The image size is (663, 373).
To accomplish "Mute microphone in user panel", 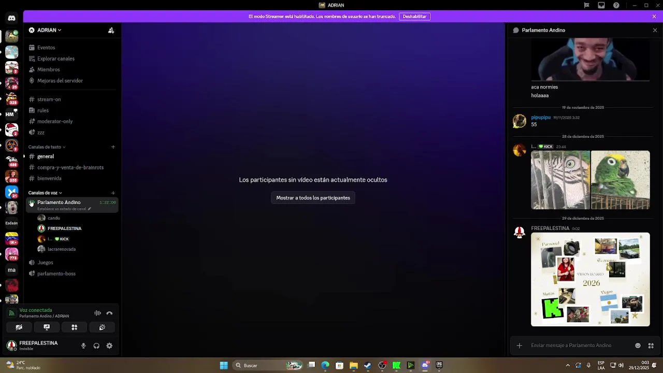I will (x=83, y=346).
